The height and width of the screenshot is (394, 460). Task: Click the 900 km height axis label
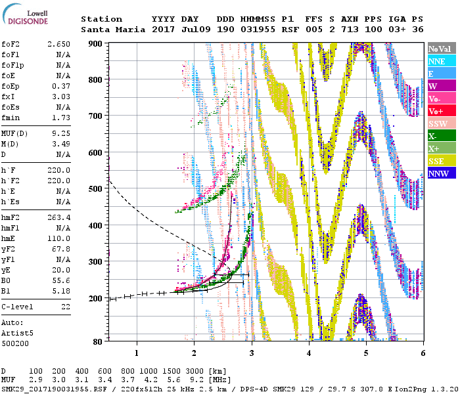(95, 44)
